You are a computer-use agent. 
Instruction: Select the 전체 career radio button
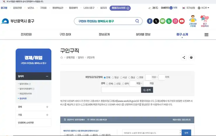point(107,84)
